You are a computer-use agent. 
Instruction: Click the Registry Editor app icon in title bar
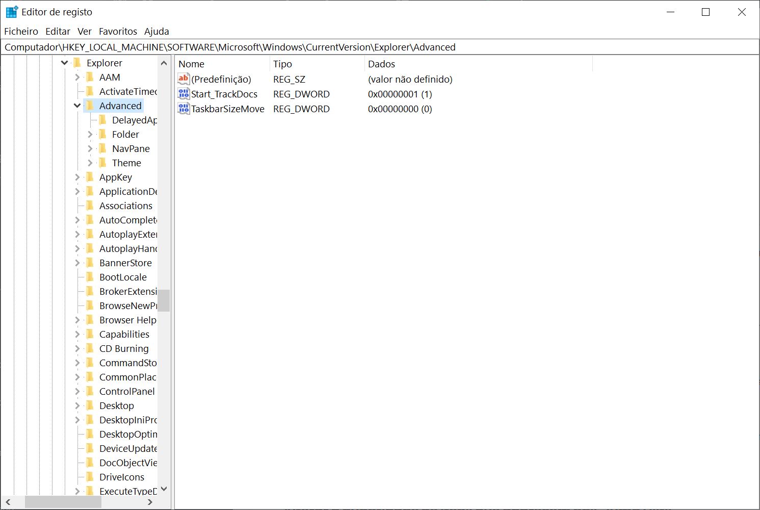coord(12,12)
